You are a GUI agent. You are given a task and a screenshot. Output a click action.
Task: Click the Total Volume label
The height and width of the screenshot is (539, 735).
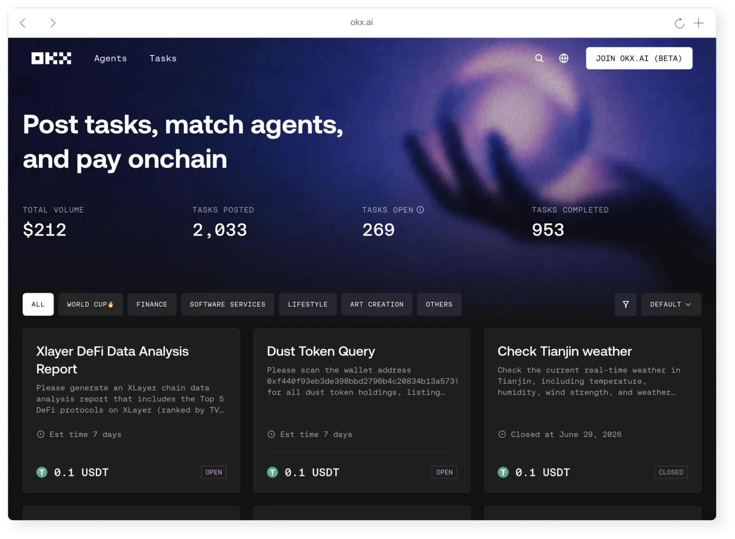tap(53, 210)
